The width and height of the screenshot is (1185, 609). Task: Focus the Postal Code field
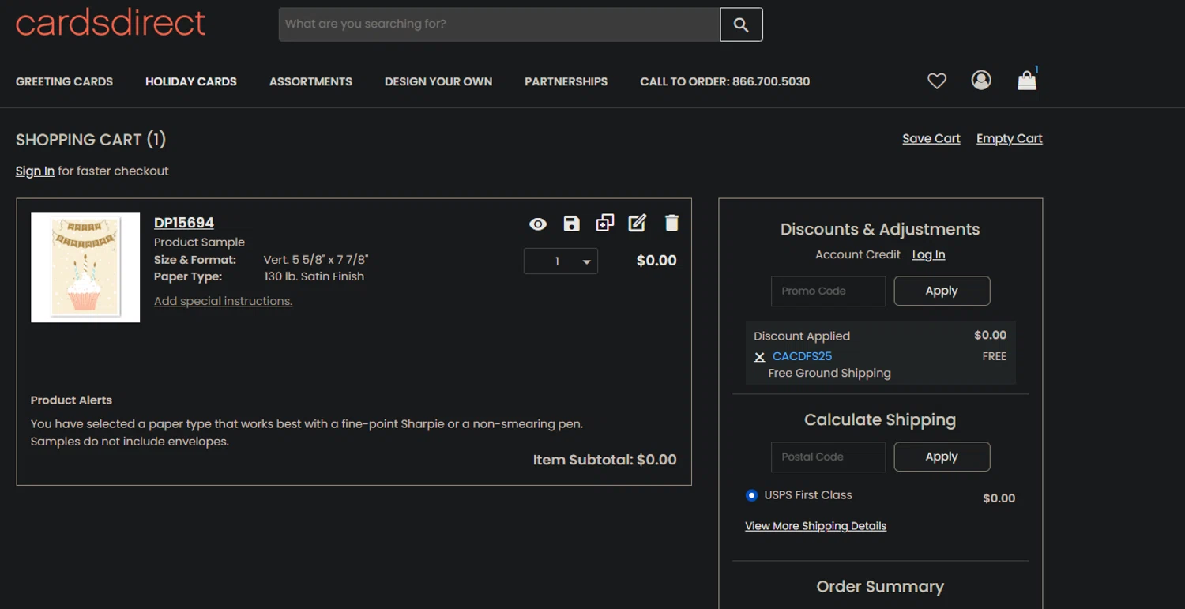828,457
